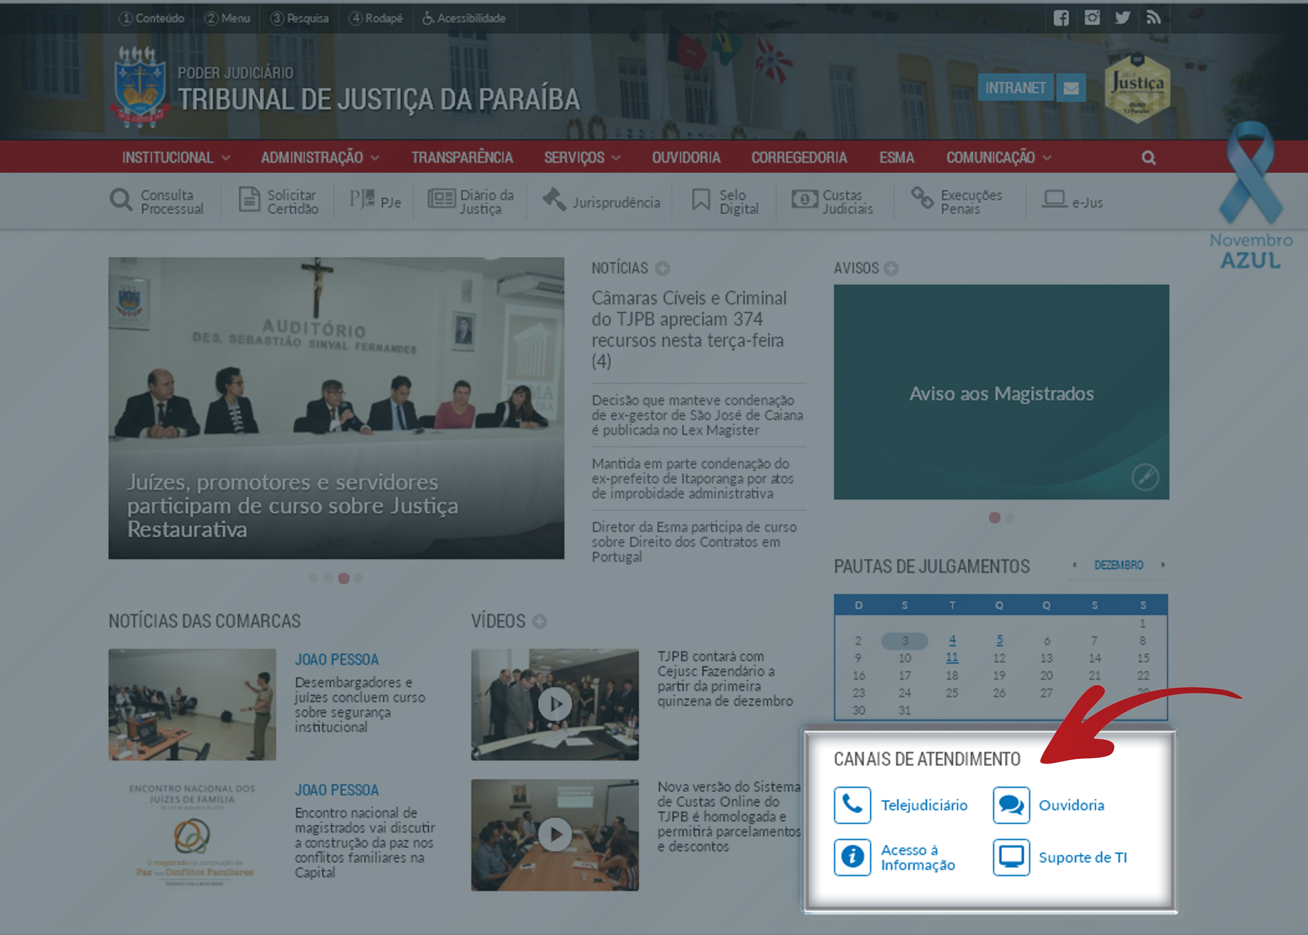Click the plus icon next to NOTÍCIAS

click(662, 268)
